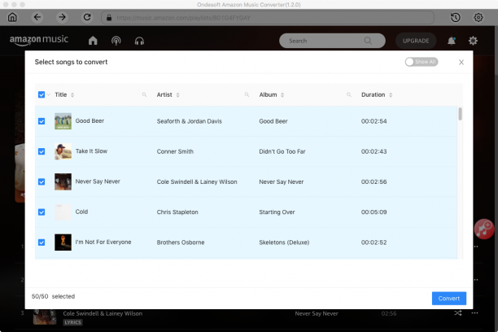Open conversion history clock icon
Viewport: 498px width, 332px height.
456,17
